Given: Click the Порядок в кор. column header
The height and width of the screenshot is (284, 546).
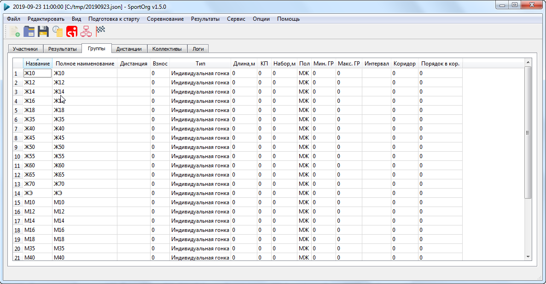Looking at the screenshot, I should pyautogui.click(x=441, y=64).
